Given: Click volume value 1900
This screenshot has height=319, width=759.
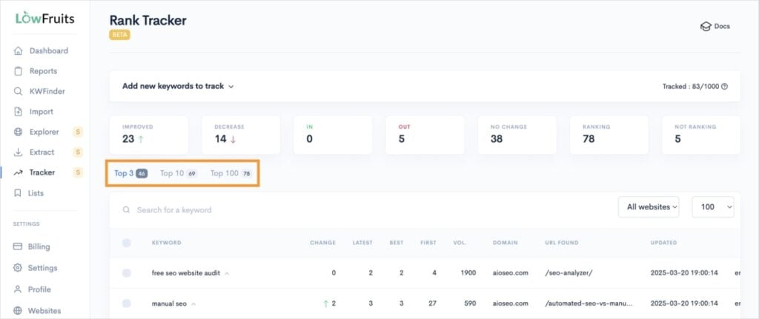Looking at the screenshot, I should [x=468, y=273].
